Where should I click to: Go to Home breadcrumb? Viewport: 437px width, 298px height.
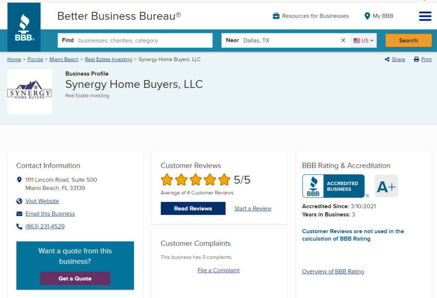[x=14, y=59]
